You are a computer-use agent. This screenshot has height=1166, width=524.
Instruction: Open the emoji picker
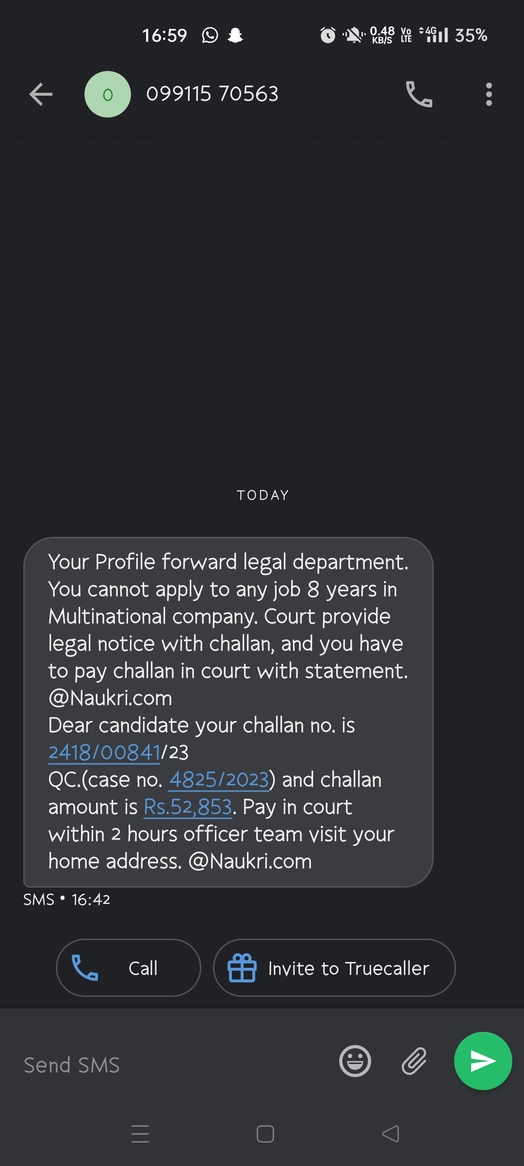355,1061
